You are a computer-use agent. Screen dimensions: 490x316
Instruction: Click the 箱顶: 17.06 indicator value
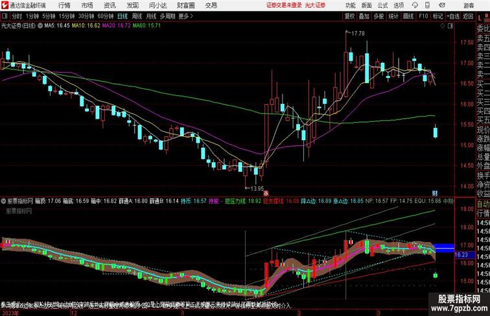(48, 201)
